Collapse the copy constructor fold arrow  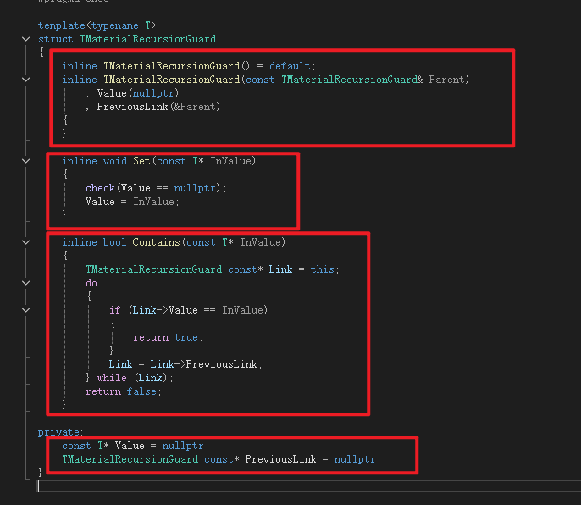click(x=26, y=80)
